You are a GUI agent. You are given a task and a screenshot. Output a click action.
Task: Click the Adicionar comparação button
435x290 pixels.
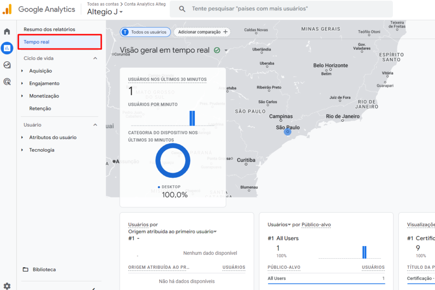click(202, 32)
